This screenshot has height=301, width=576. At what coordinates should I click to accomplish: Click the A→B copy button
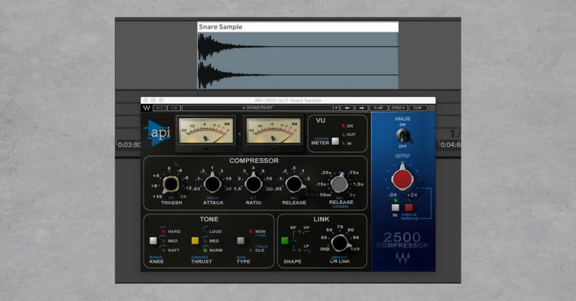click(378, 108)
